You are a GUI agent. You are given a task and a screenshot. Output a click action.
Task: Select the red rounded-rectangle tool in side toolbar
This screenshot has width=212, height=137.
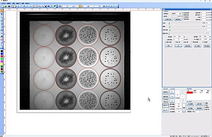[x=2, y=40]
